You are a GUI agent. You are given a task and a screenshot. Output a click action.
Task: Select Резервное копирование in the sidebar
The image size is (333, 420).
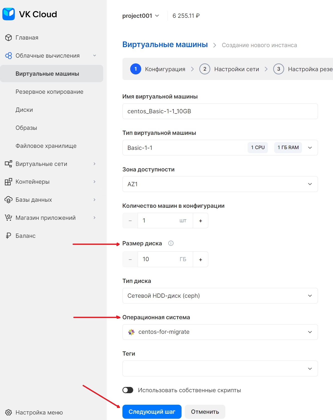pyautogui.click(x=49, y=92)
